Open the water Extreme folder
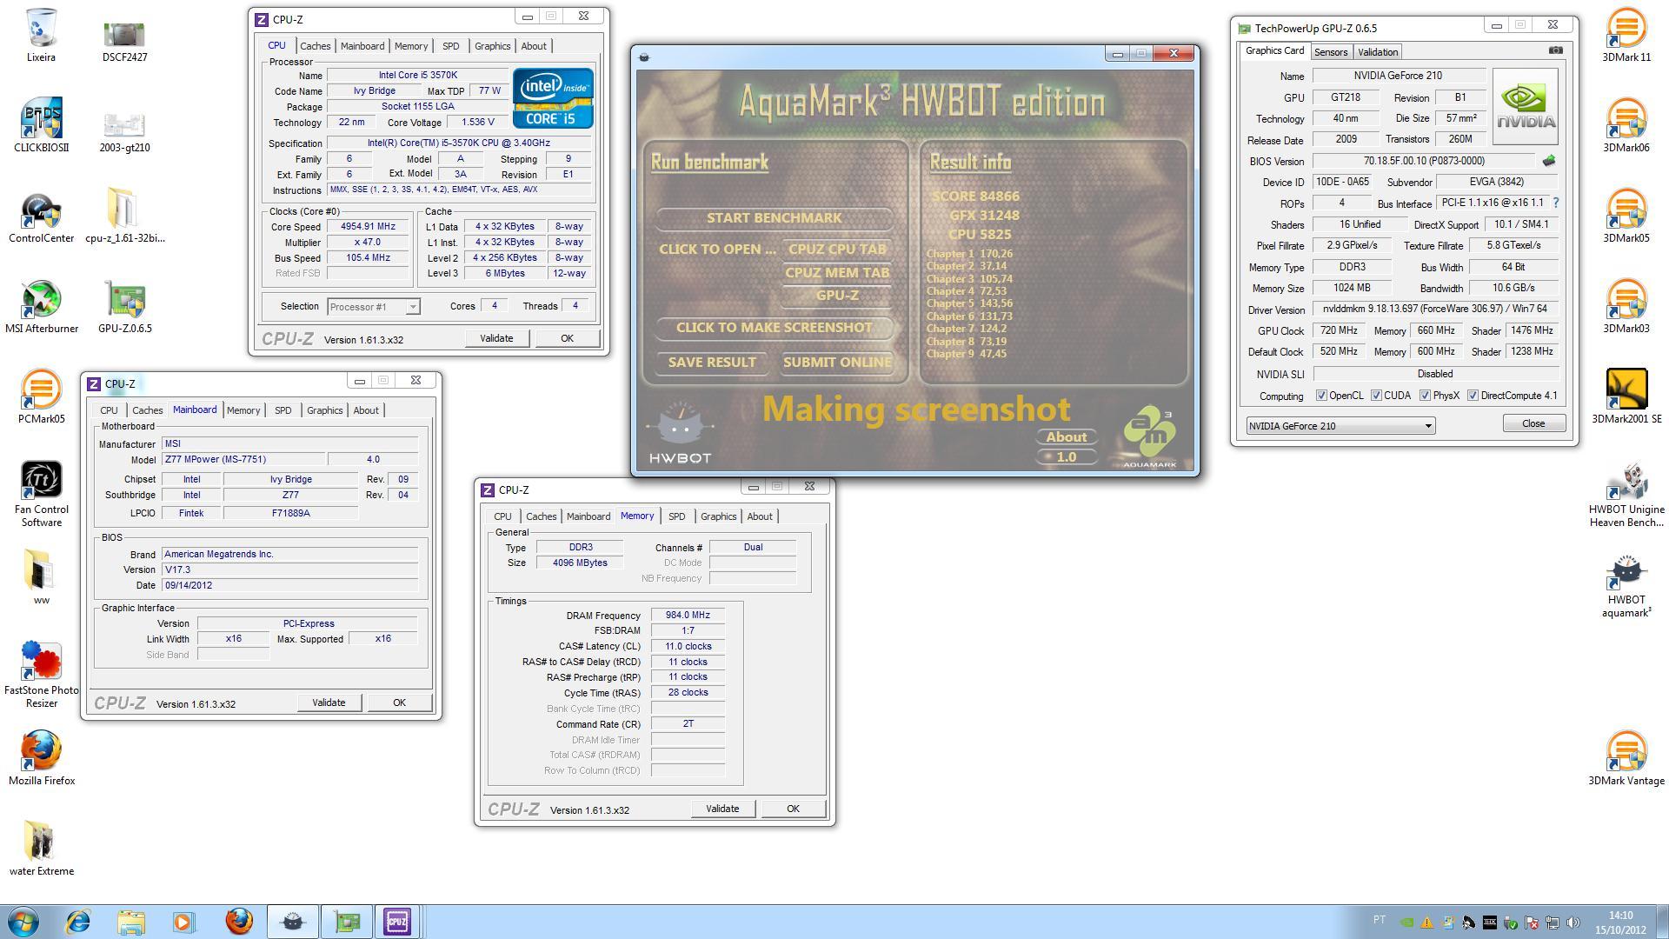Image resolution: width=1669 pixels, height=939 pixels. click(x=41, y=849)
